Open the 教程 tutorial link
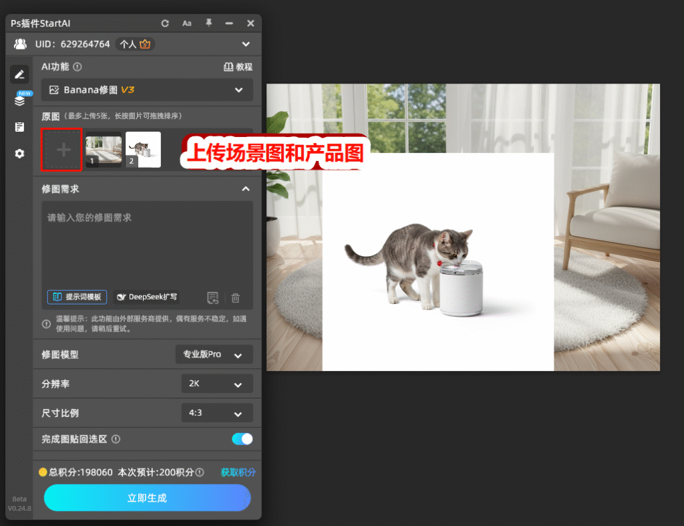 (238, 67)
